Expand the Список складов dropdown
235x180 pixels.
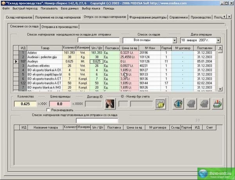coord(174,40)
